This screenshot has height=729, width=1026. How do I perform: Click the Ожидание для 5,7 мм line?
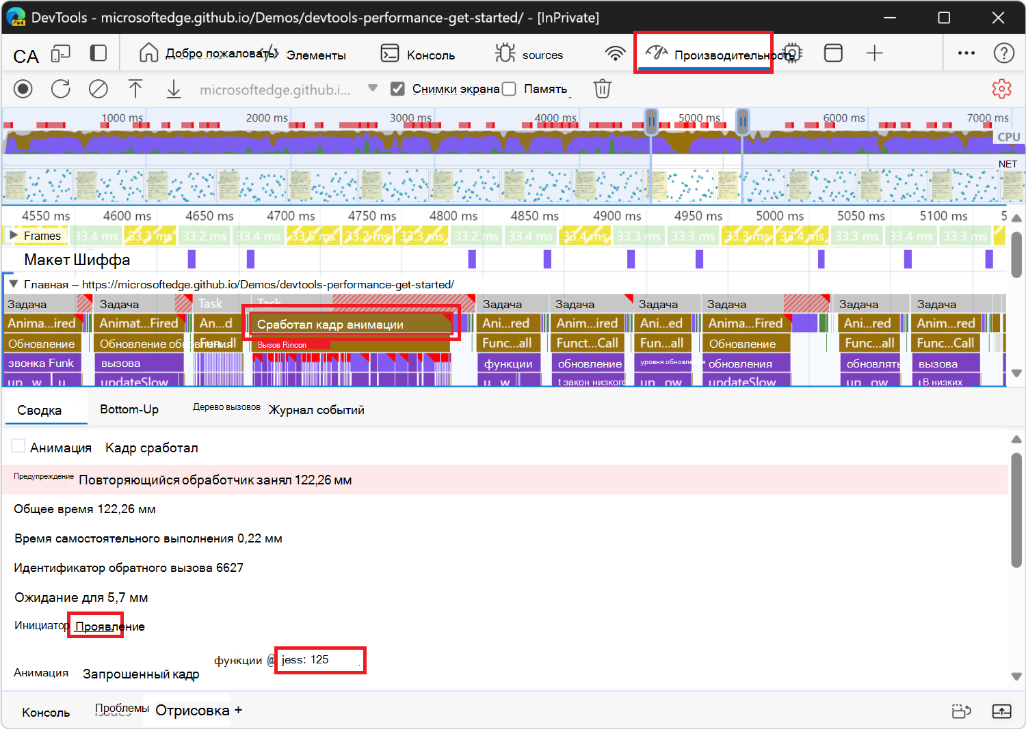click(81, 598)
